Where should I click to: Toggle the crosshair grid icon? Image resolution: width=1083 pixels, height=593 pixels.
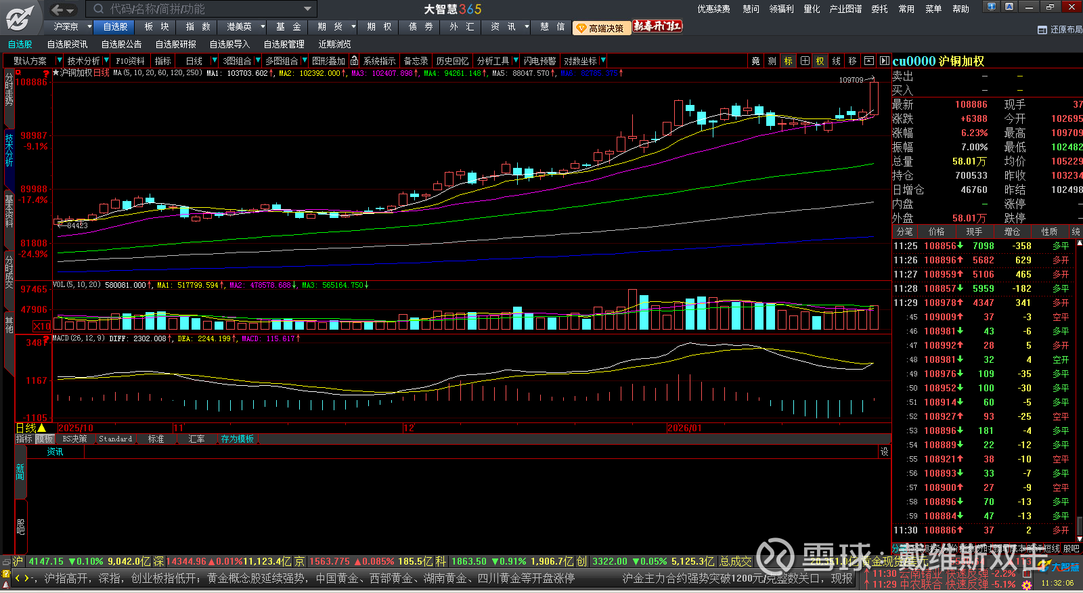click(805, 61)
